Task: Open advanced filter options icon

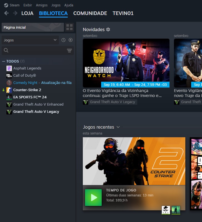Action: 69,50
